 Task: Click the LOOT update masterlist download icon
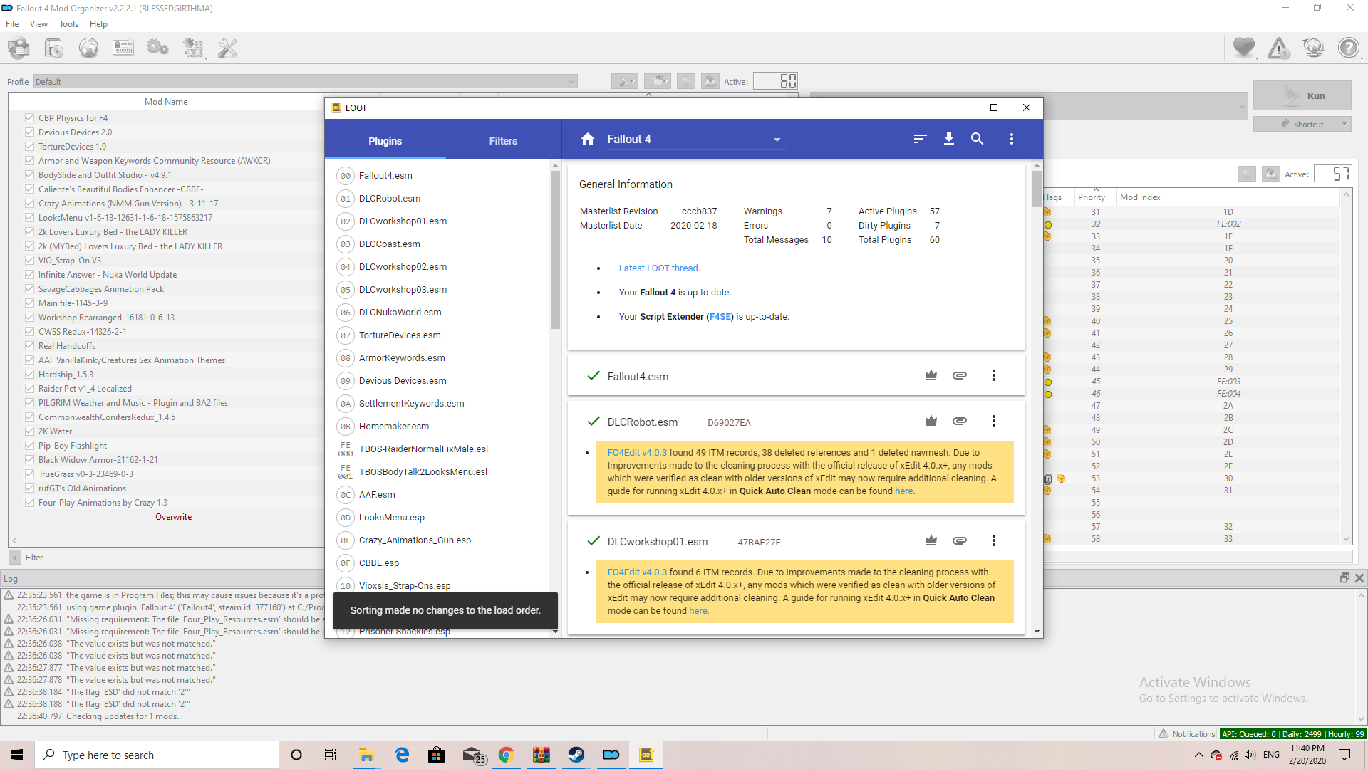coord(949,139)
